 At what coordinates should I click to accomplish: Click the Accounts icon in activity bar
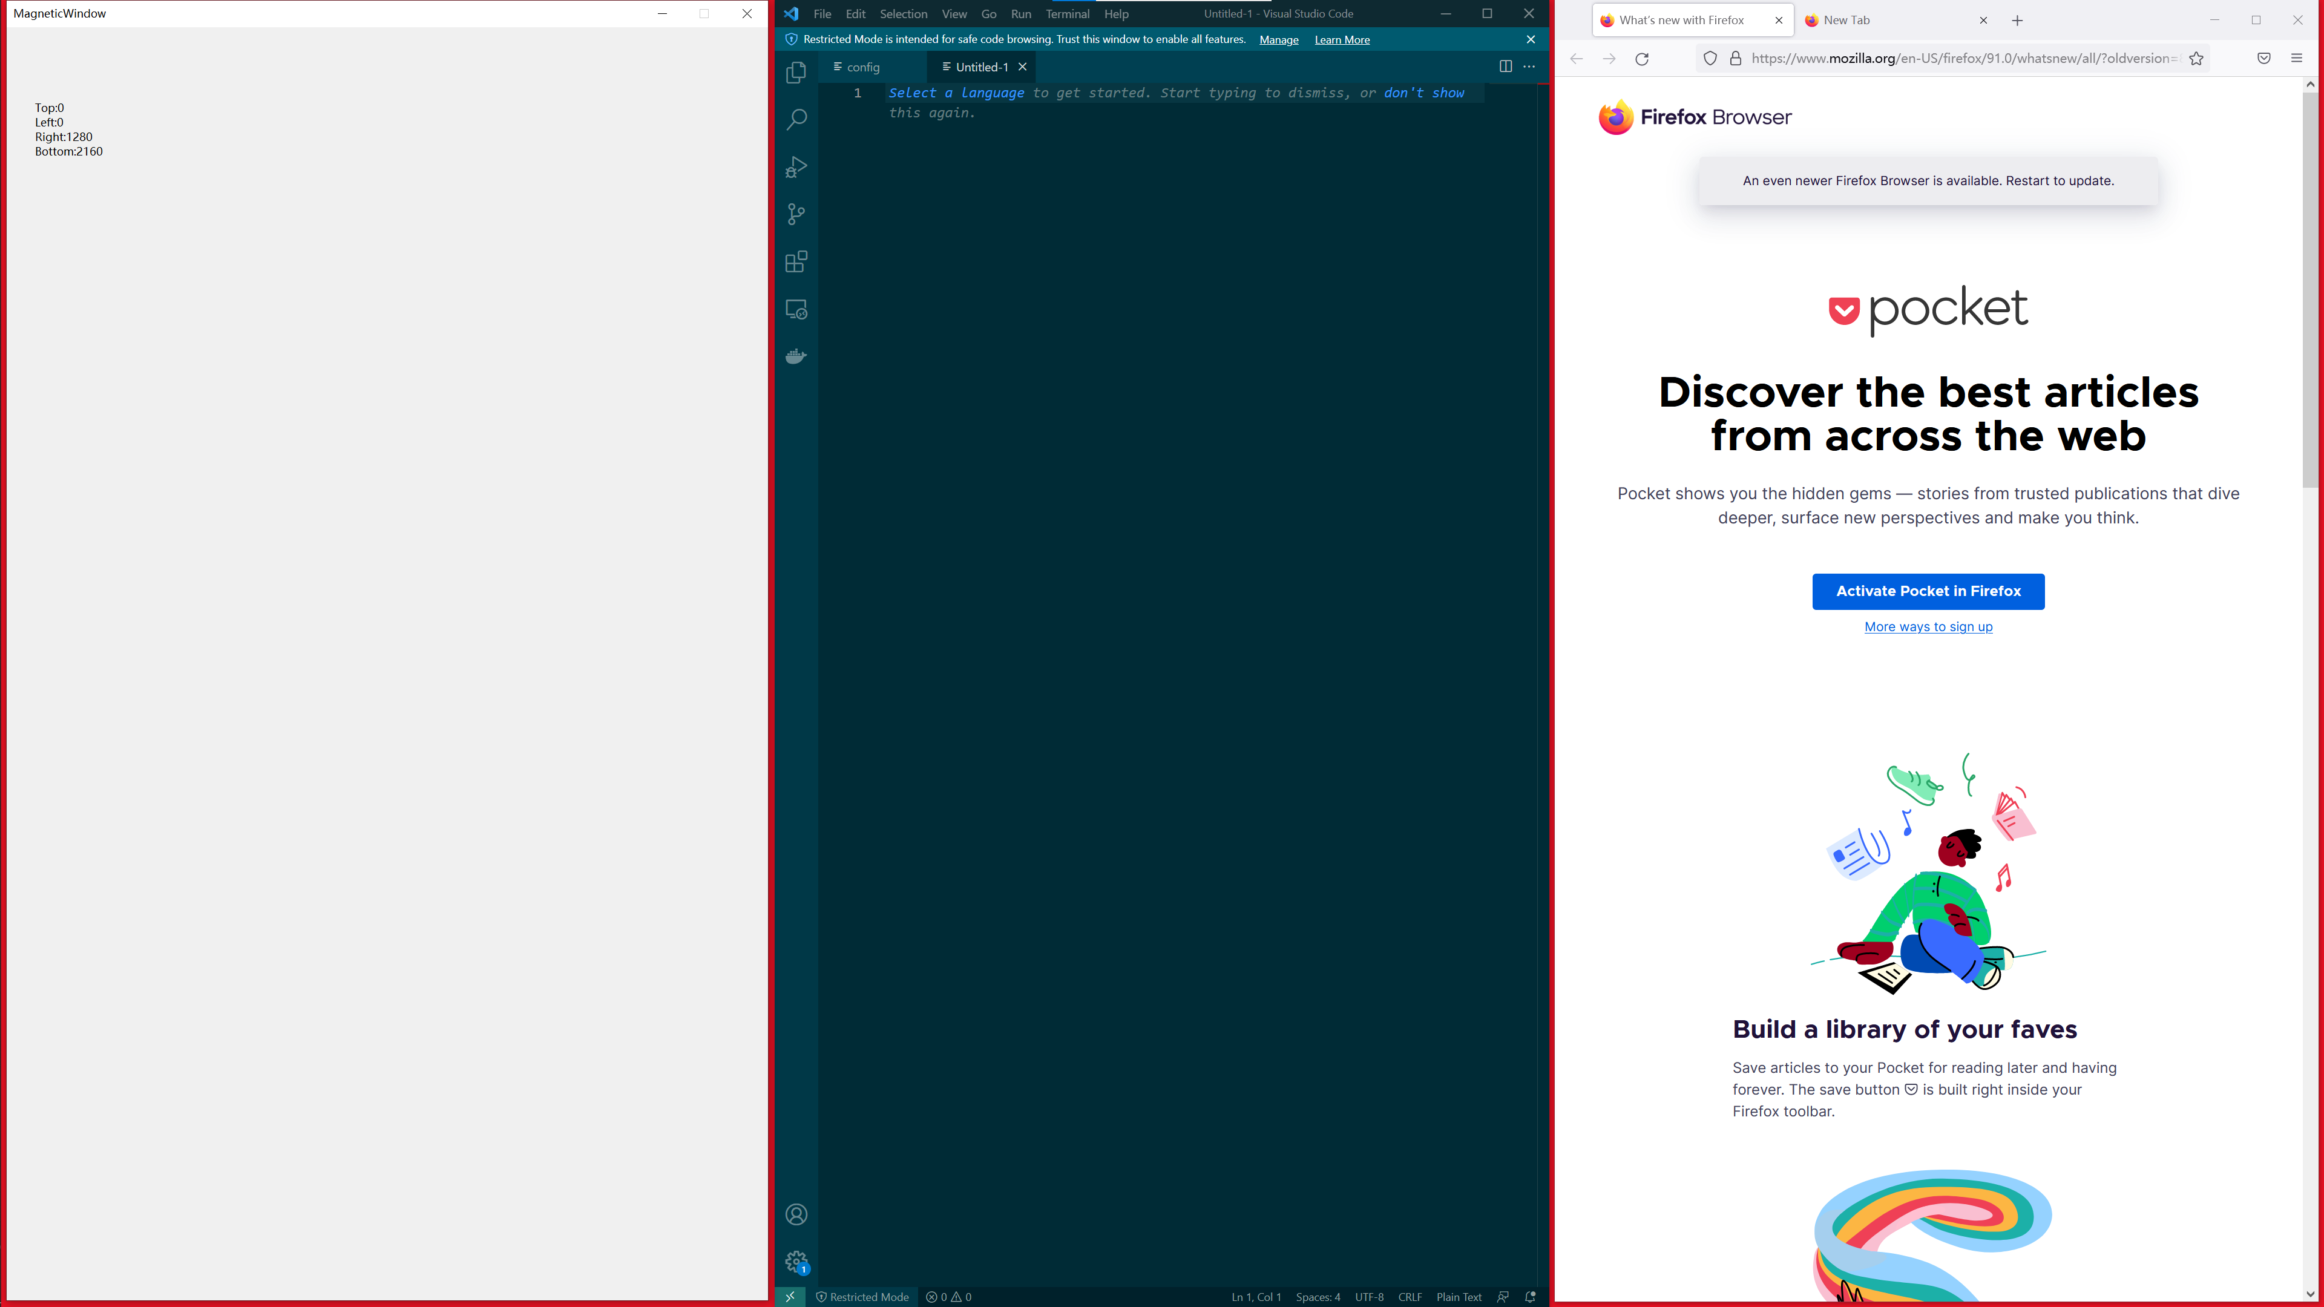796,1214
